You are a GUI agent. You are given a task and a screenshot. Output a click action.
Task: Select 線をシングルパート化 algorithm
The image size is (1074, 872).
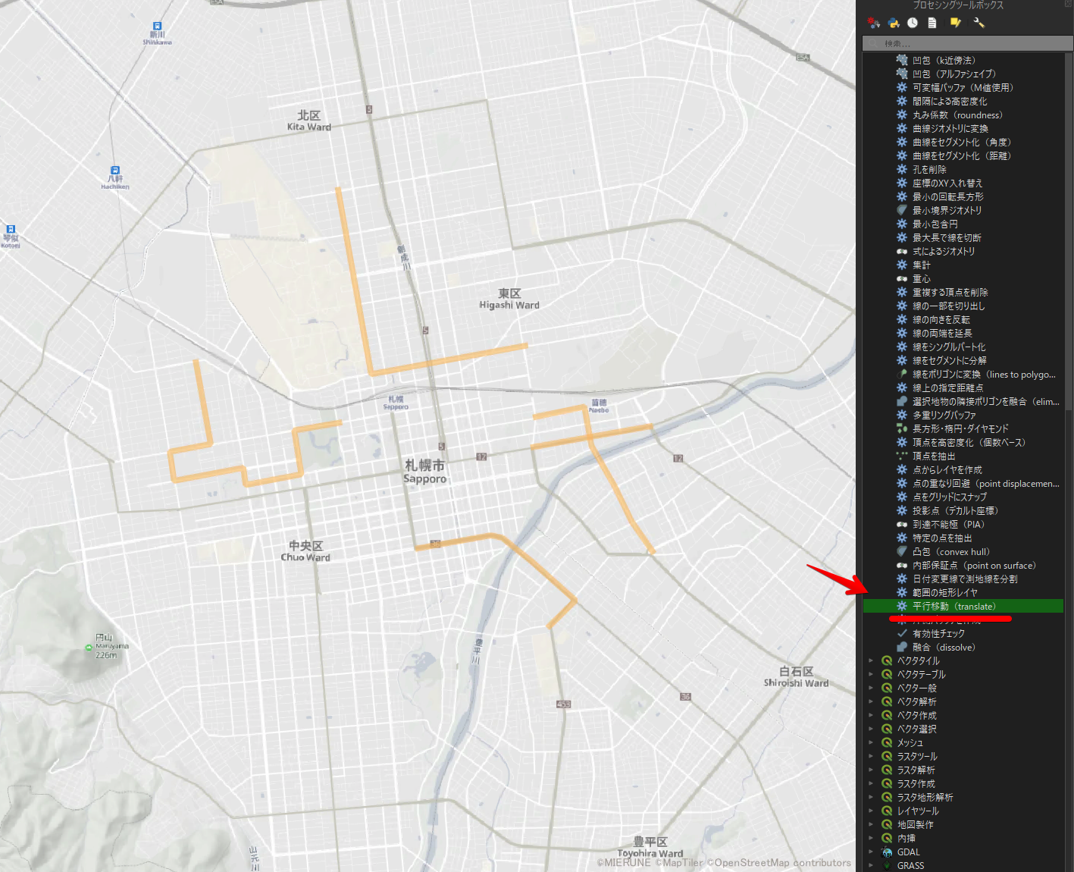click(x=949, y=347)
